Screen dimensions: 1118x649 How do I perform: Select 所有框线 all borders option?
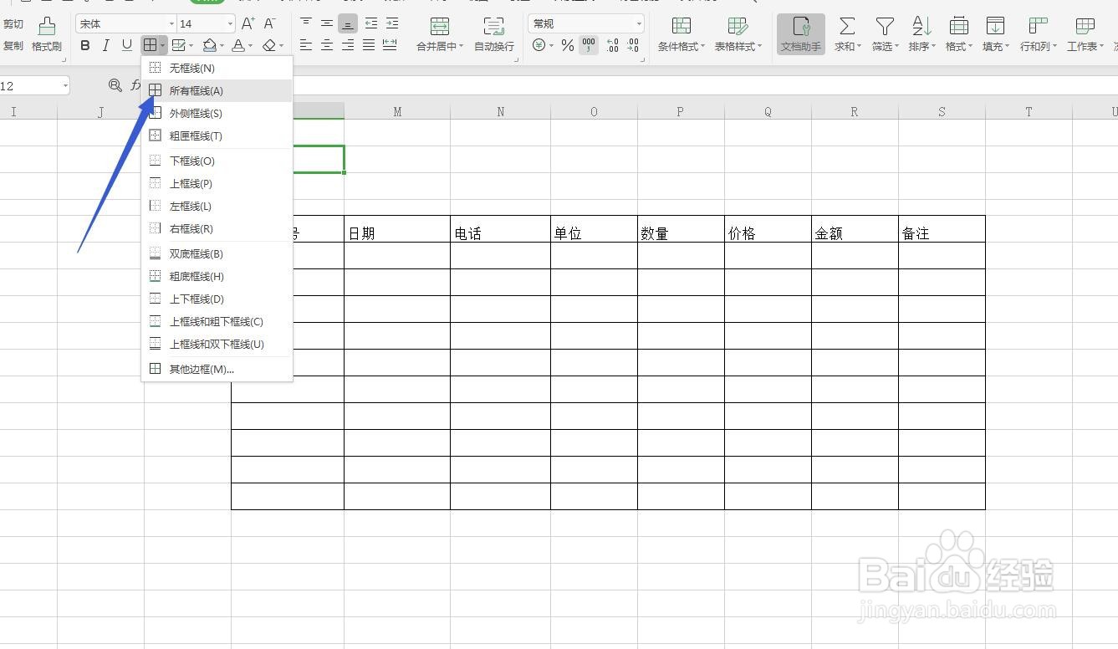pos(196,90)
